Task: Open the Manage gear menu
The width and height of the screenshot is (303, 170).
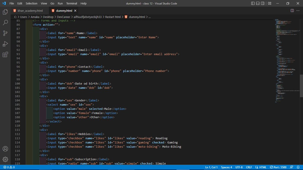Action: [5, 159]
